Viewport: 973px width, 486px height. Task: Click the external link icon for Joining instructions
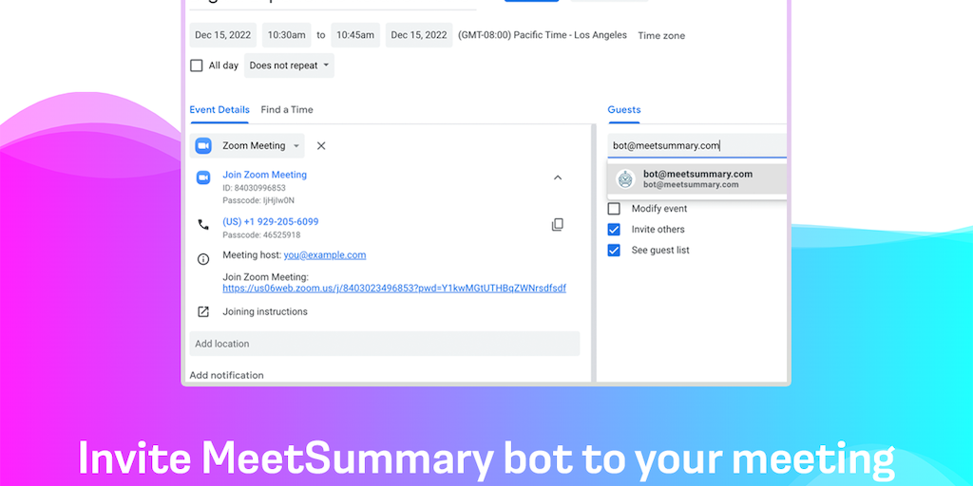(x=203, y=311)
